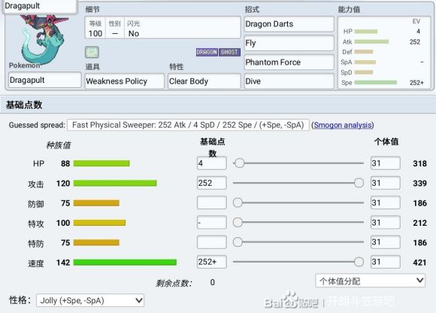Image resolution: width=436 pixels, height=313 pixels.
Task: Edit the Defense IV field
Action: click(386, 202)
